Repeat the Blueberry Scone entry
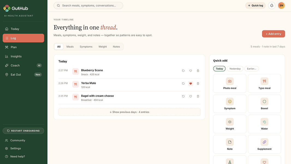 (183, 71)
